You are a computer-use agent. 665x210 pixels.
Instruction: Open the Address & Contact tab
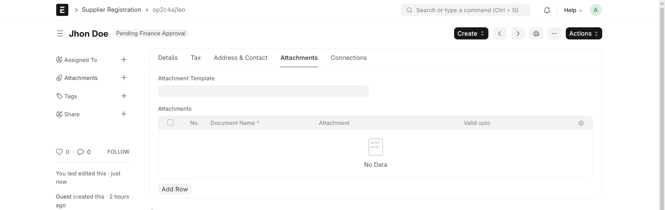click(x=241, y=58)
